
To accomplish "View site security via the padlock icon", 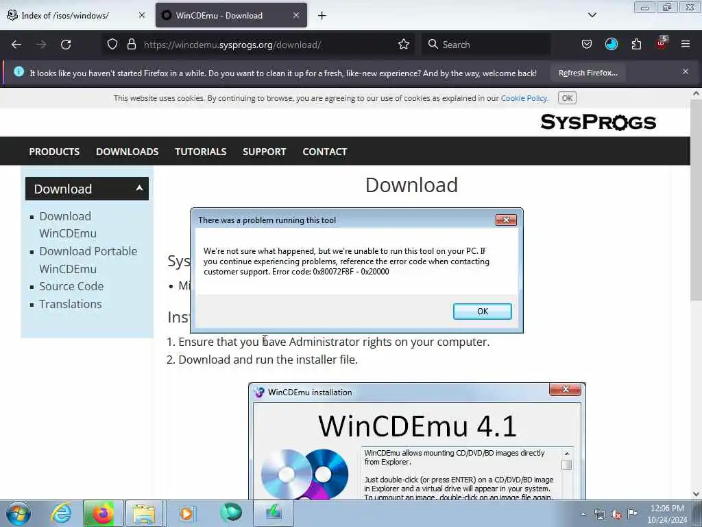I will tap(131, 44).
